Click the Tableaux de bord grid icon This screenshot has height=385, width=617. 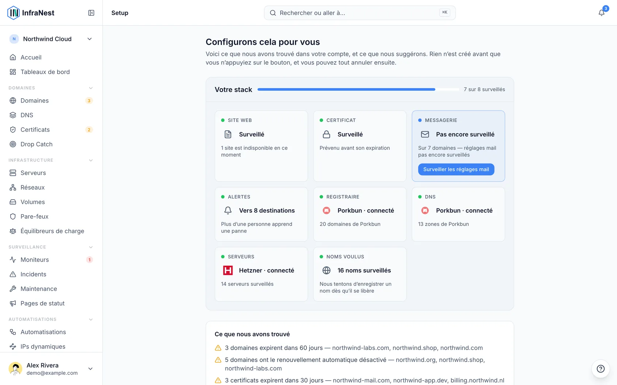click(x=13, y=72)
